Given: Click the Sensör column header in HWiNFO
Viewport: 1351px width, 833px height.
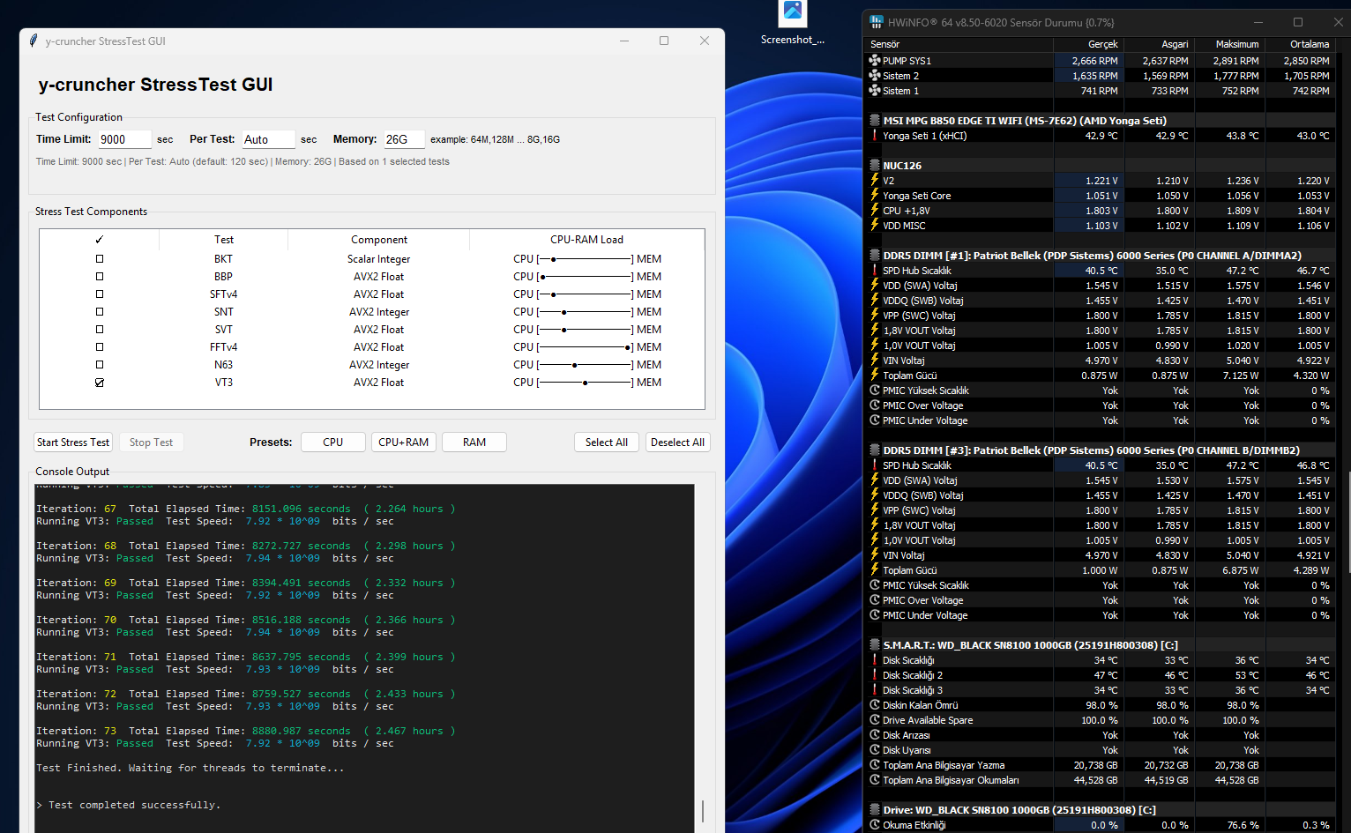Looking at the screenshot, I should click(959, 44).
